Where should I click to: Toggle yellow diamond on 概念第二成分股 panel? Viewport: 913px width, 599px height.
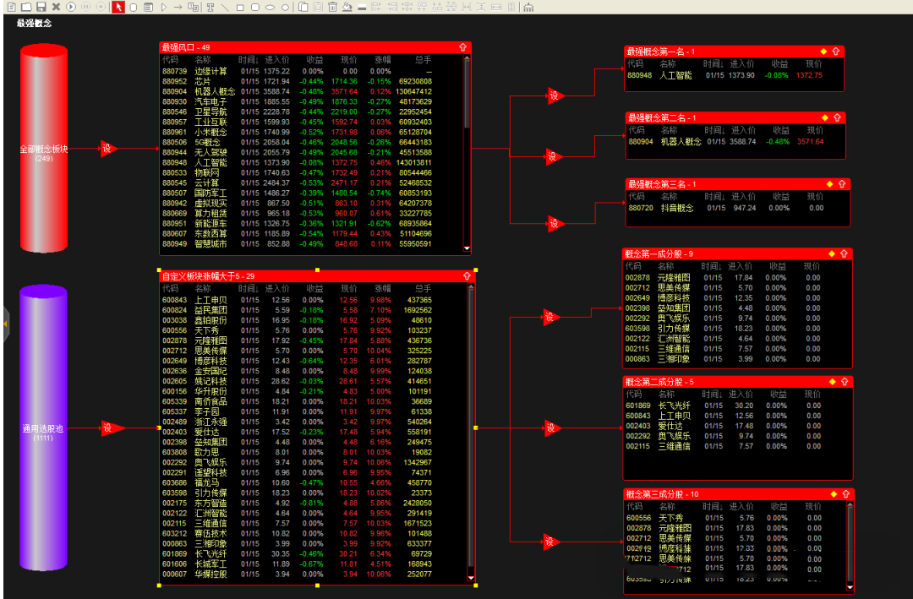pos(832,382)
